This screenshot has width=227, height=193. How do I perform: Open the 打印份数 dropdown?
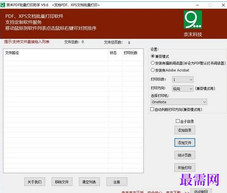click(183, 79)
